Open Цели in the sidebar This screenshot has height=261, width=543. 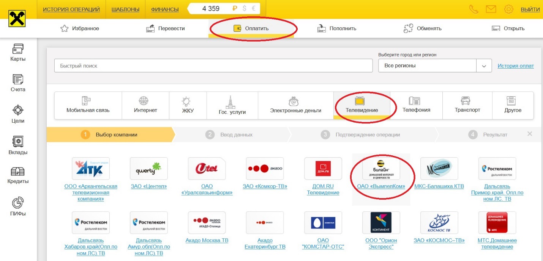click(18, 114)
